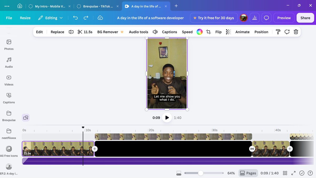Open the volume speaker control
The width and height of the screenshot is (316, 178).
click(155, 32)
